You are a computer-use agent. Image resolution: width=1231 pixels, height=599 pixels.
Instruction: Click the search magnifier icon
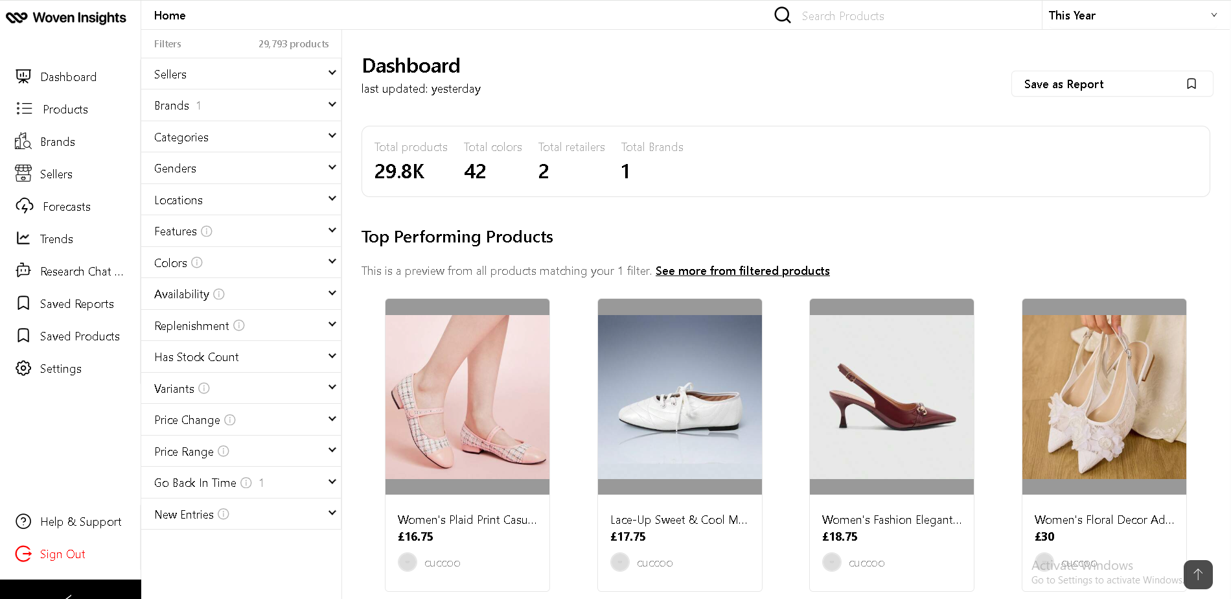click(x=783, y=15)
